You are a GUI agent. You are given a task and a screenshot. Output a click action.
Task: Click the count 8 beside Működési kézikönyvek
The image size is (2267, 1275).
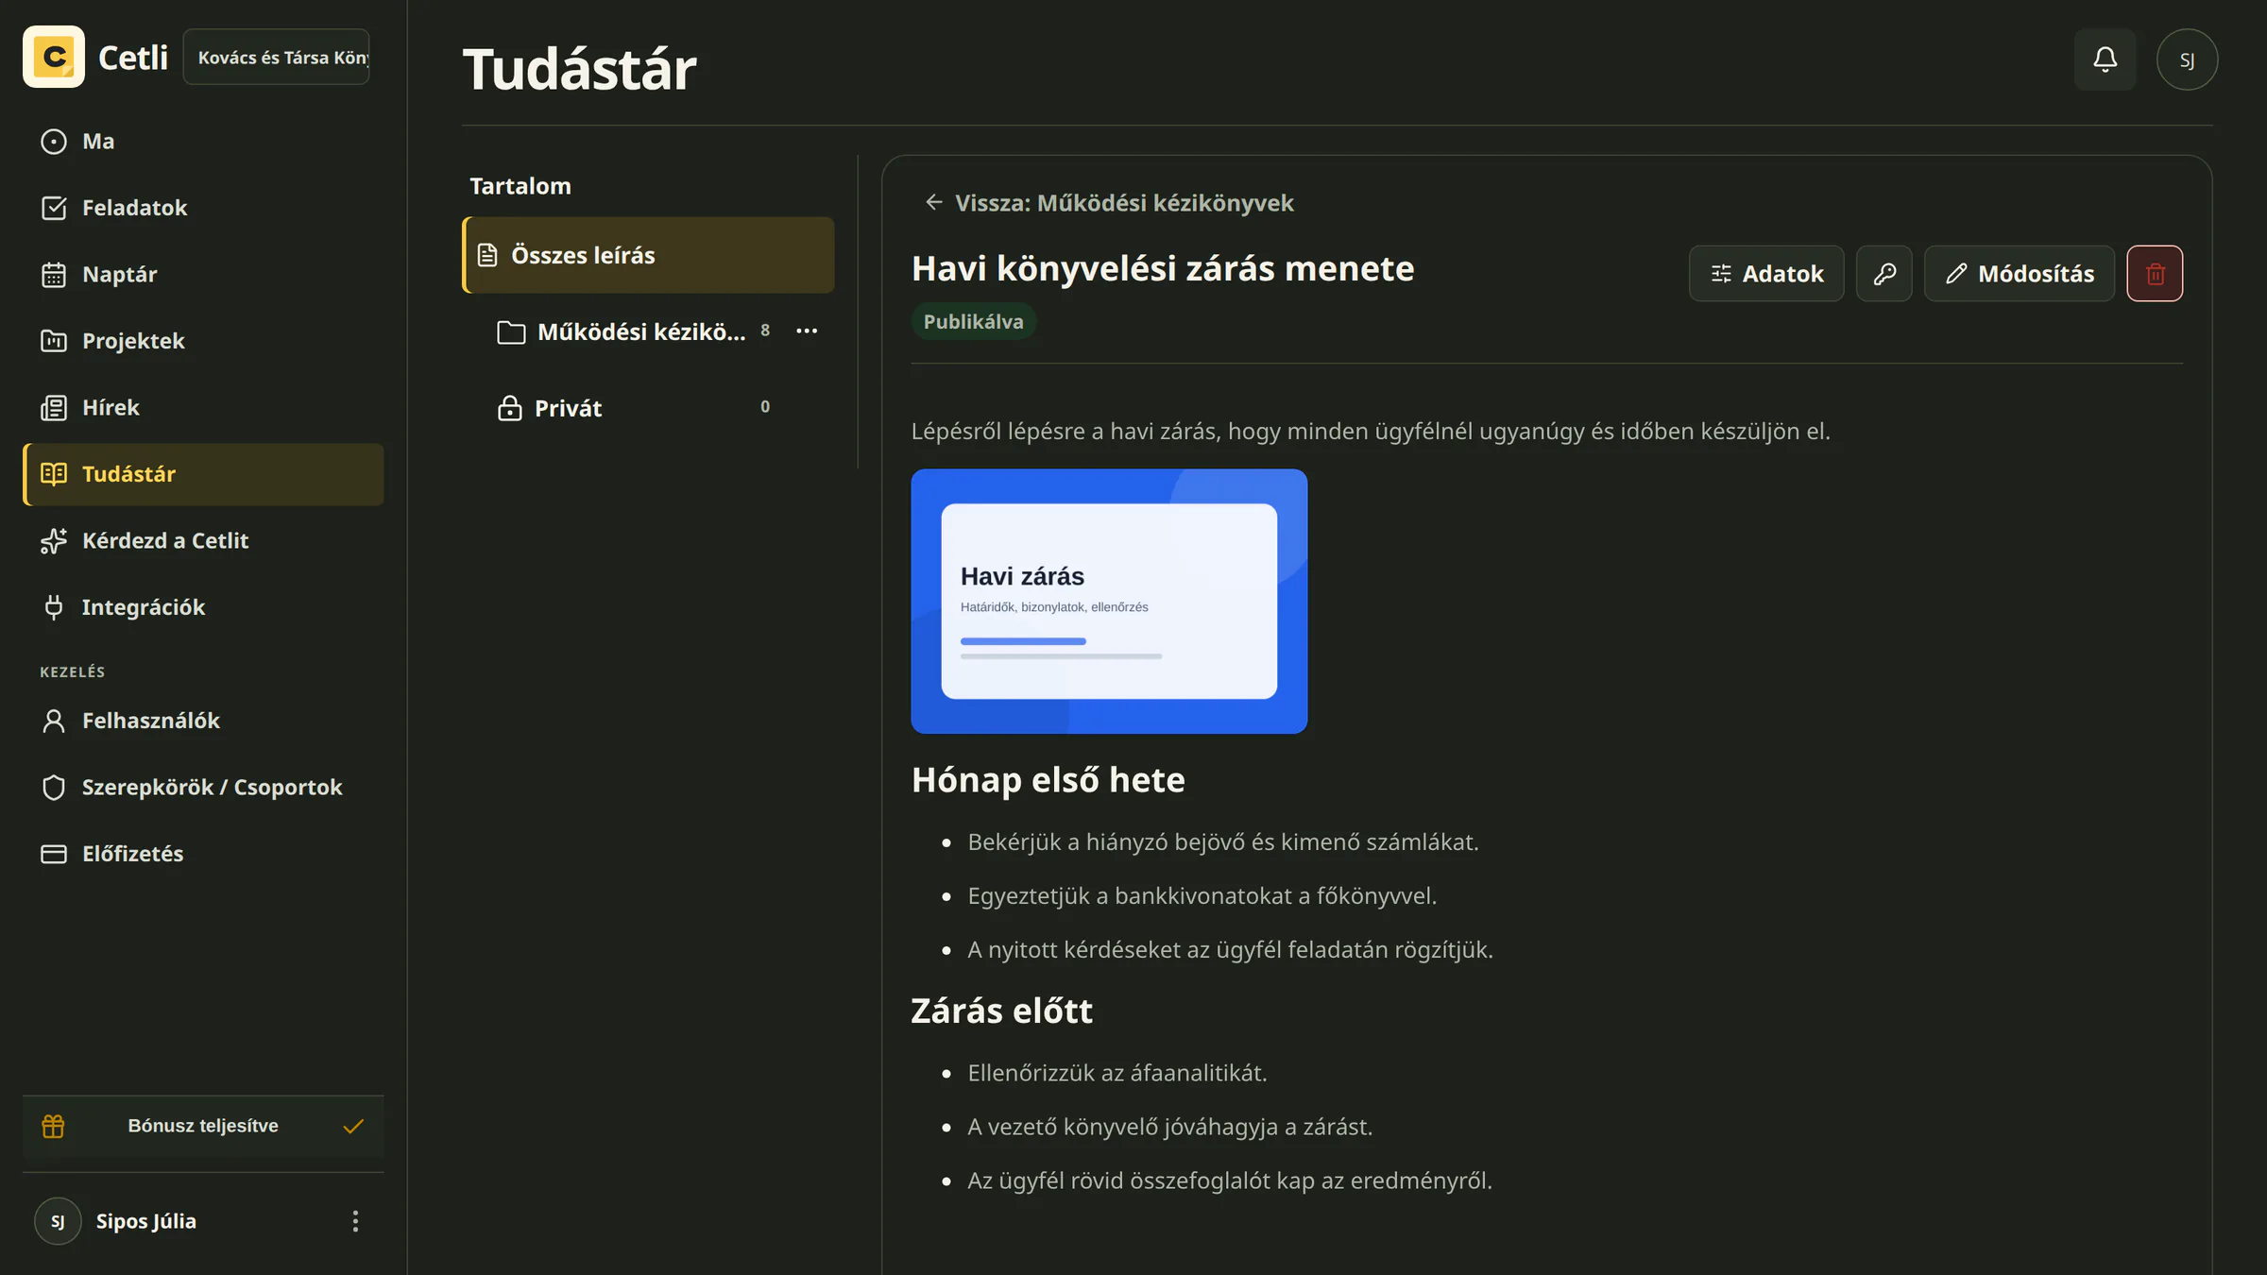click(765, 331)
